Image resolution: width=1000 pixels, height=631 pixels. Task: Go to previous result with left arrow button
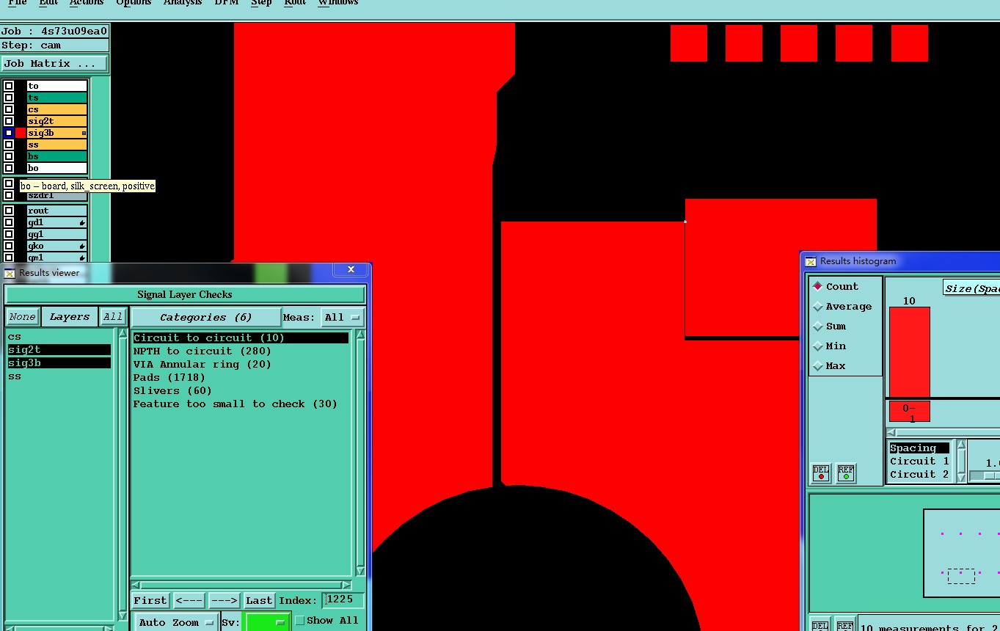(189, 601)
